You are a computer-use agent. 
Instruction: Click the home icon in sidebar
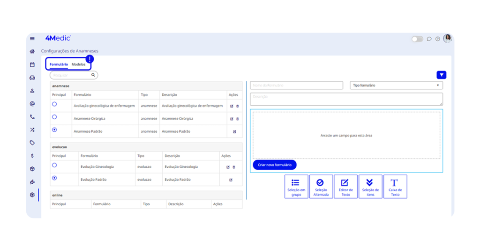coord(32,51)
